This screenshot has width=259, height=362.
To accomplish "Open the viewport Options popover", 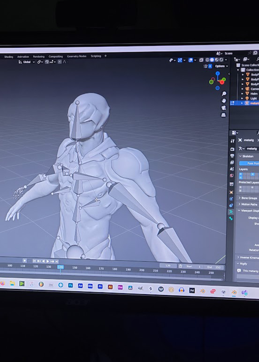I will tap(221, 66).
